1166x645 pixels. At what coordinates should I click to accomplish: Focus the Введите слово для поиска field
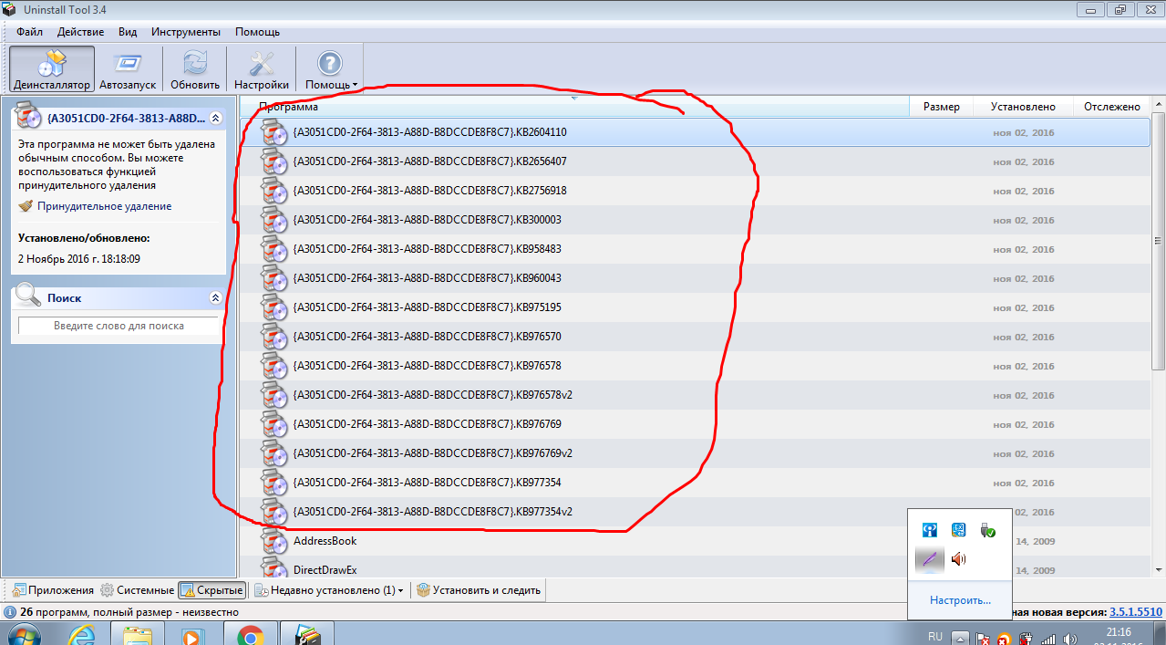(119, 326)
